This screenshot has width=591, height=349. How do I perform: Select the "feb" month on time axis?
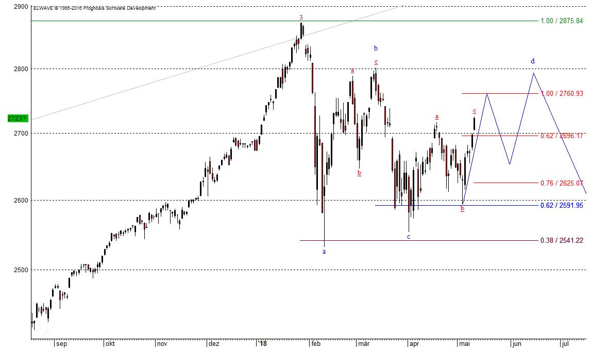point(315,344)
